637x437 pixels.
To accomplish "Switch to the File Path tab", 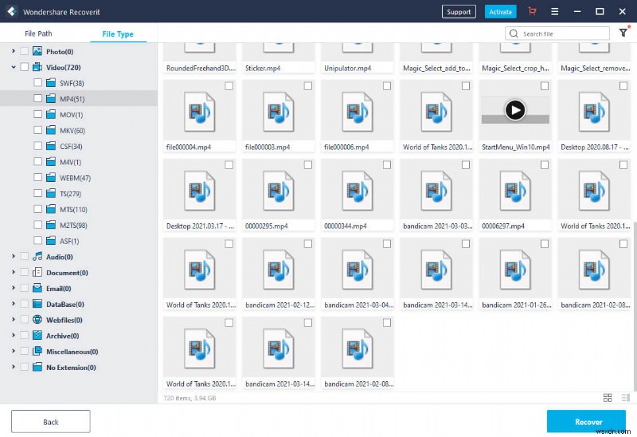I will point(39,34).
